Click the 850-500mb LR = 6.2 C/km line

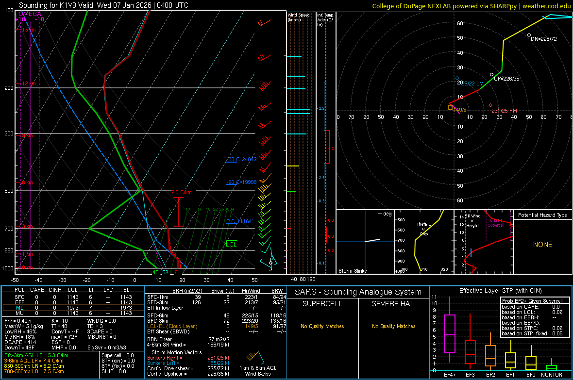(34, 366)
